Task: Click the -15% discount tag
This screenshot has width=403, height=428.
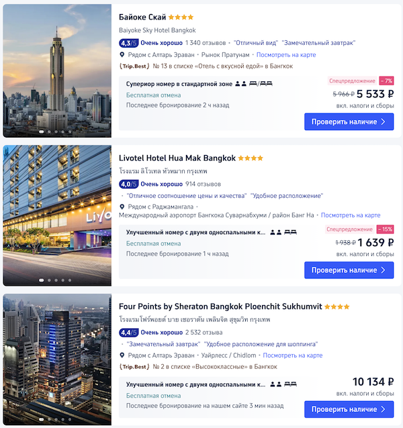Action: (385, 229)
